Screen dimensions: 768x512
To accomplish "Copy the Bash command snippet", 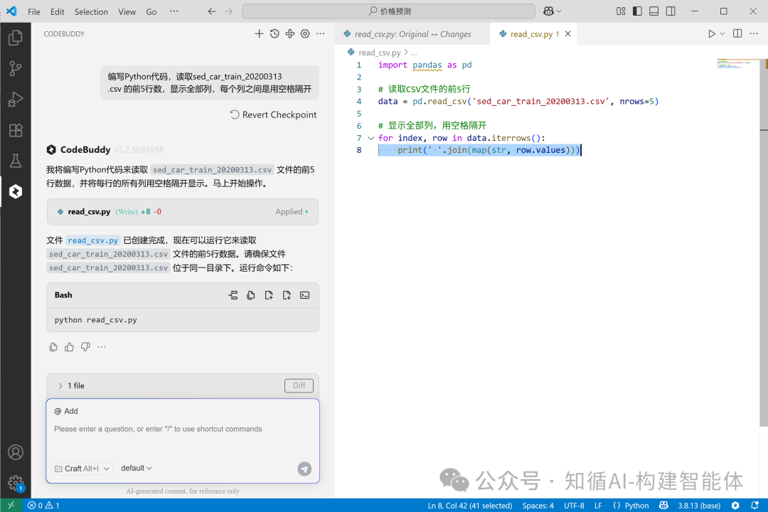I will click(250, 294).
